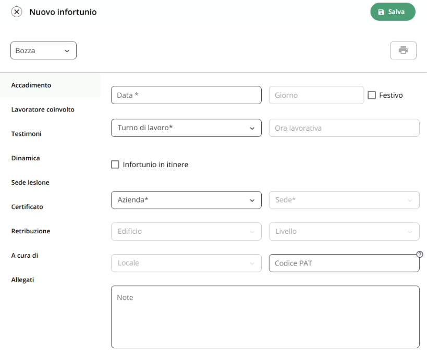Open the Retribuzione section

coord(31,231)
